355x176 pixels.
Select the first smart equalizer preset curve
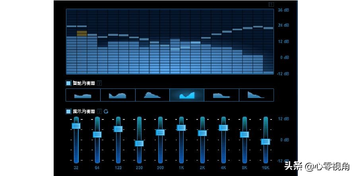click(x=83, y=95)
